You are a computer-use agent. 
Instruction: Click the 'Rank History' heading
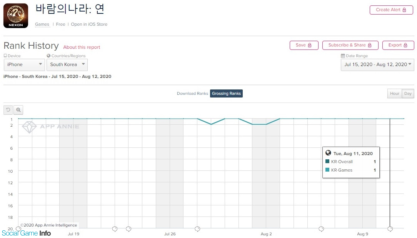click(31, 46)
